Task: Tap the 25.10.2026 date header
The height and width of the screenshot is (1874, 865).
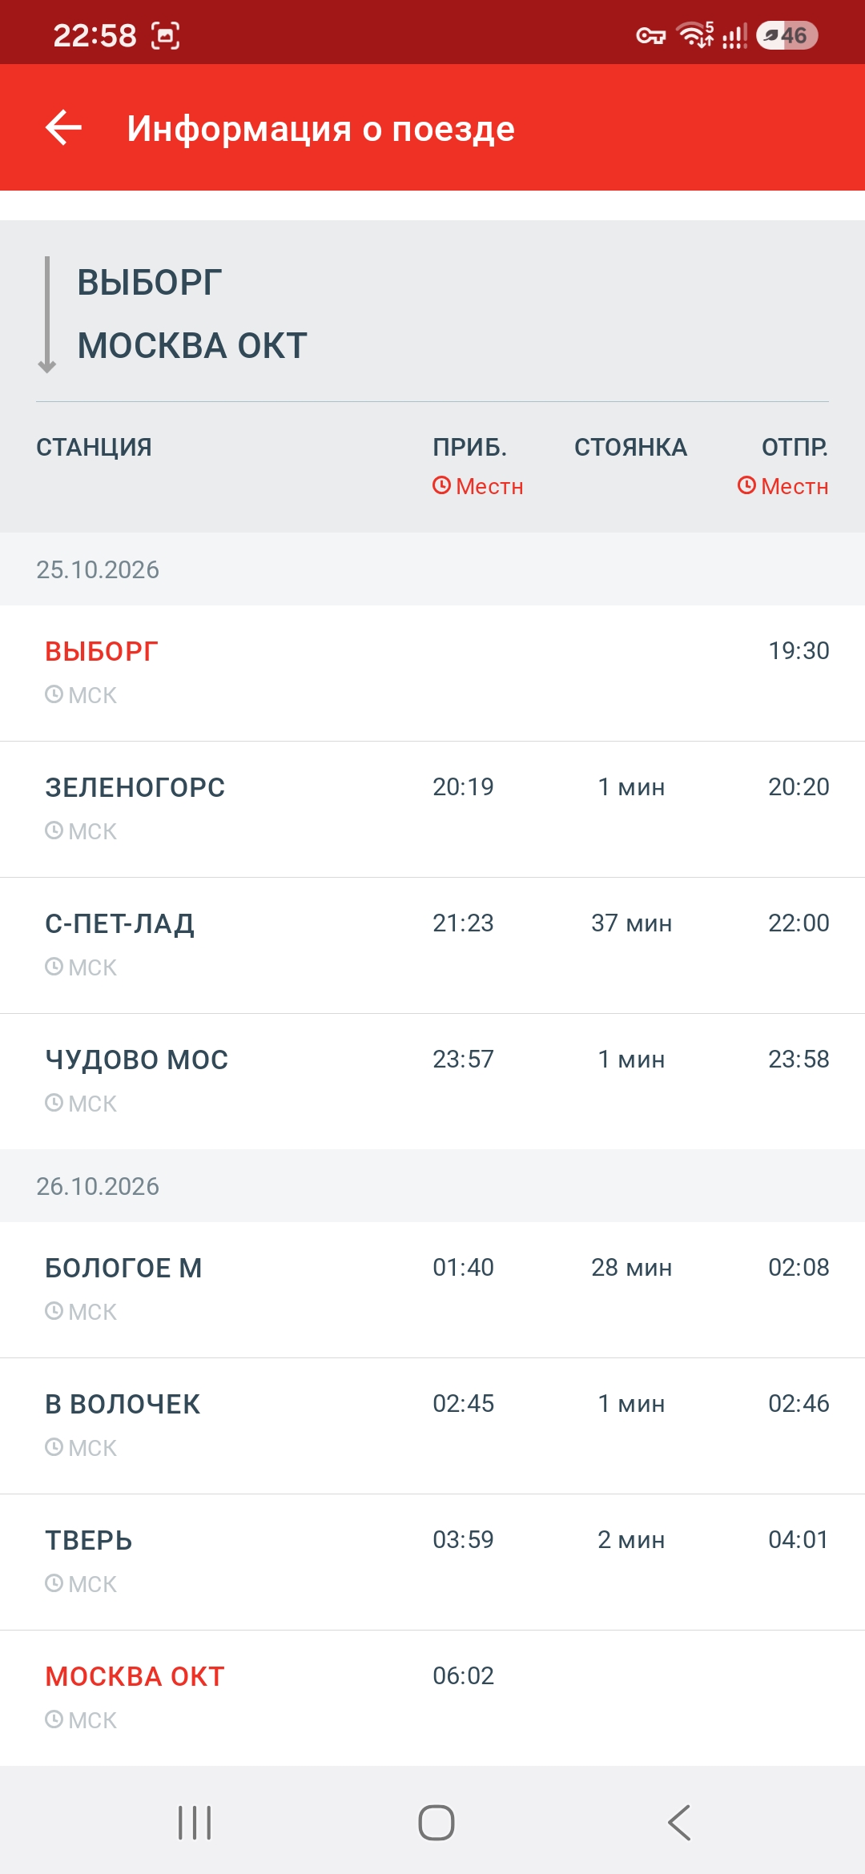Action: [98, 569]
